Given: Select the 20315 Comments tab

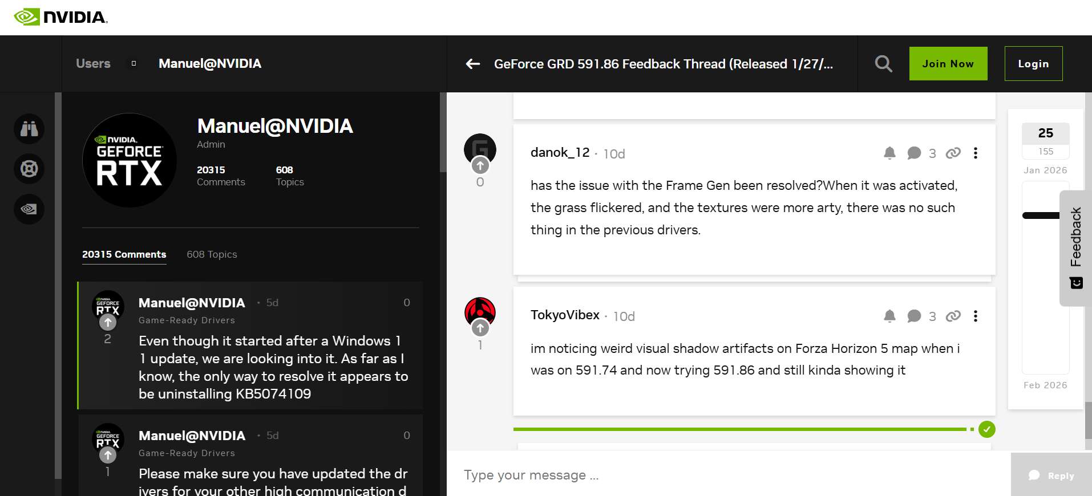Looking at the screenshot, I should click(x=124, y=254).
